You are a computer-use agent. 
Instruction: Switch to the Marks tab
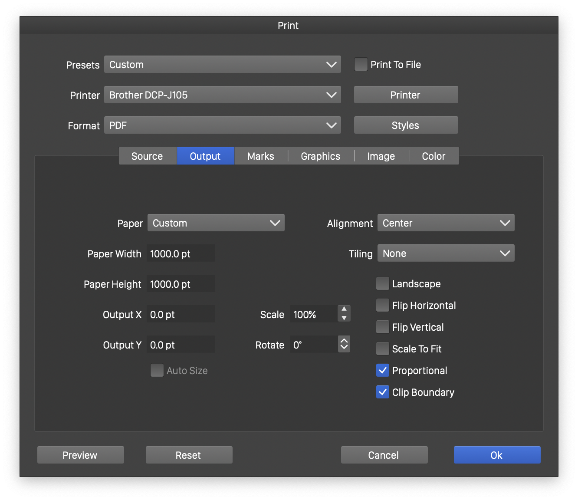[x=261, y=156]
